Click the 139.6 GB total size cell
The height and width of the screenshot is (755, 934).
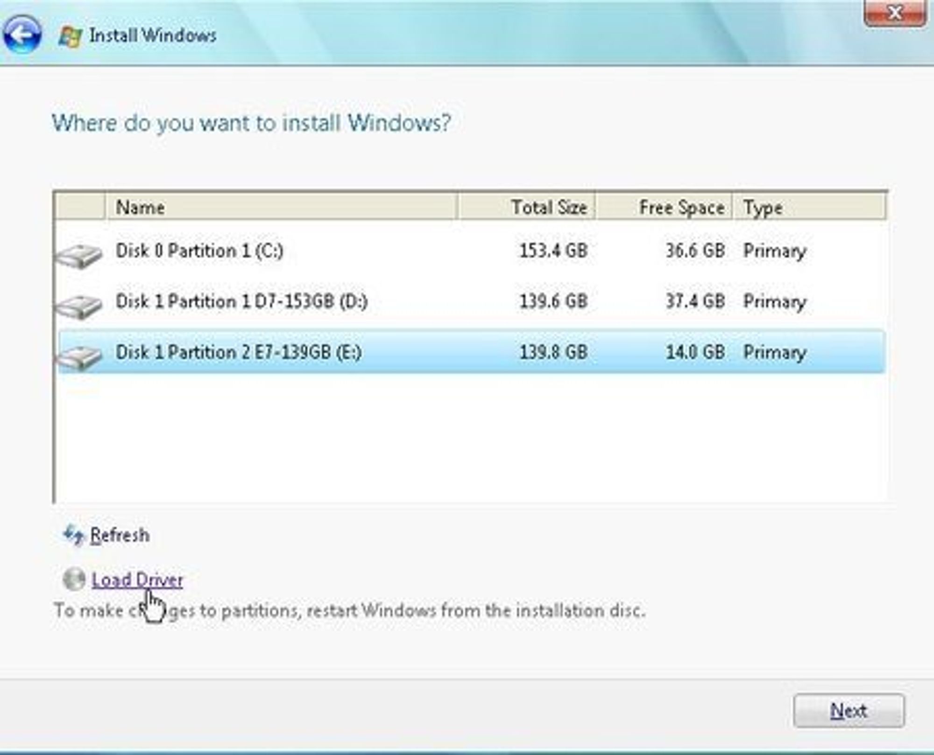pos(553,301)
